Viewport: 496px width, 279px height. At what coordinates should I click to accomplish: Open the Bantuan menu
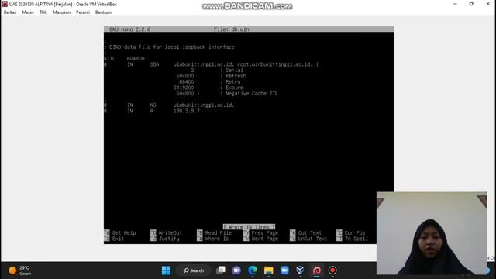tap(103, 12)
